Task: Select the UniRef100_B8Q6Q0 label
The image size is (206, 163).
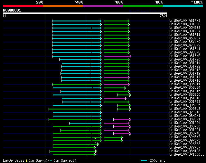Action: pos(185,95)
